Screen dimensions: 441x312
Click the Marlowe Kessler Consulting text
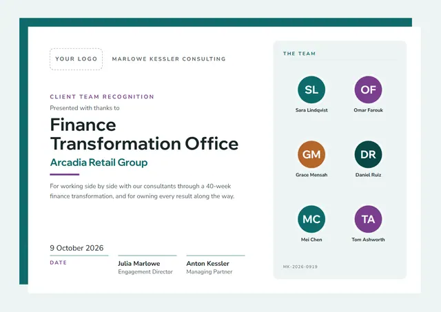tap(169, 59)
